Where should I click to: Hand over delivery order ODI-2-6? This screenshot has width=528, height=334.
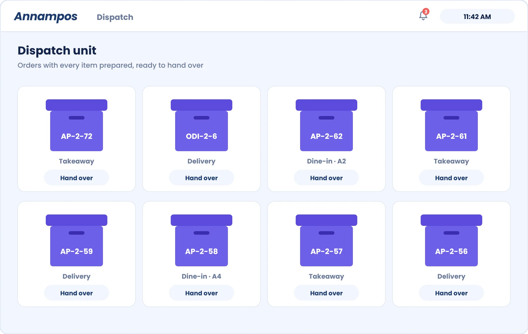(202, 178)
